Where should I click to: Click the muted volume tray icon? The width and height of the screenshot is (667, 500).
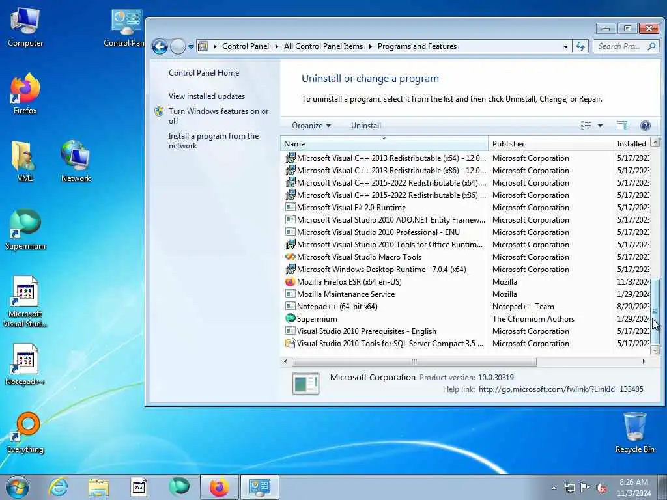coord(601,488)
